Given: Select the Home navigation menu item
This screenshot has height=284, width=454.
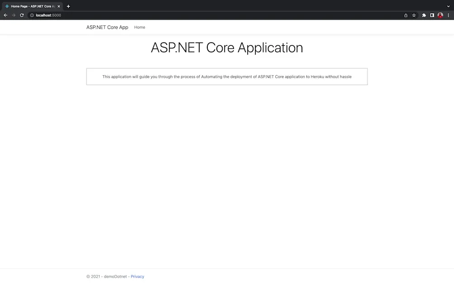Looking at the screenshot, I should 139,27.
